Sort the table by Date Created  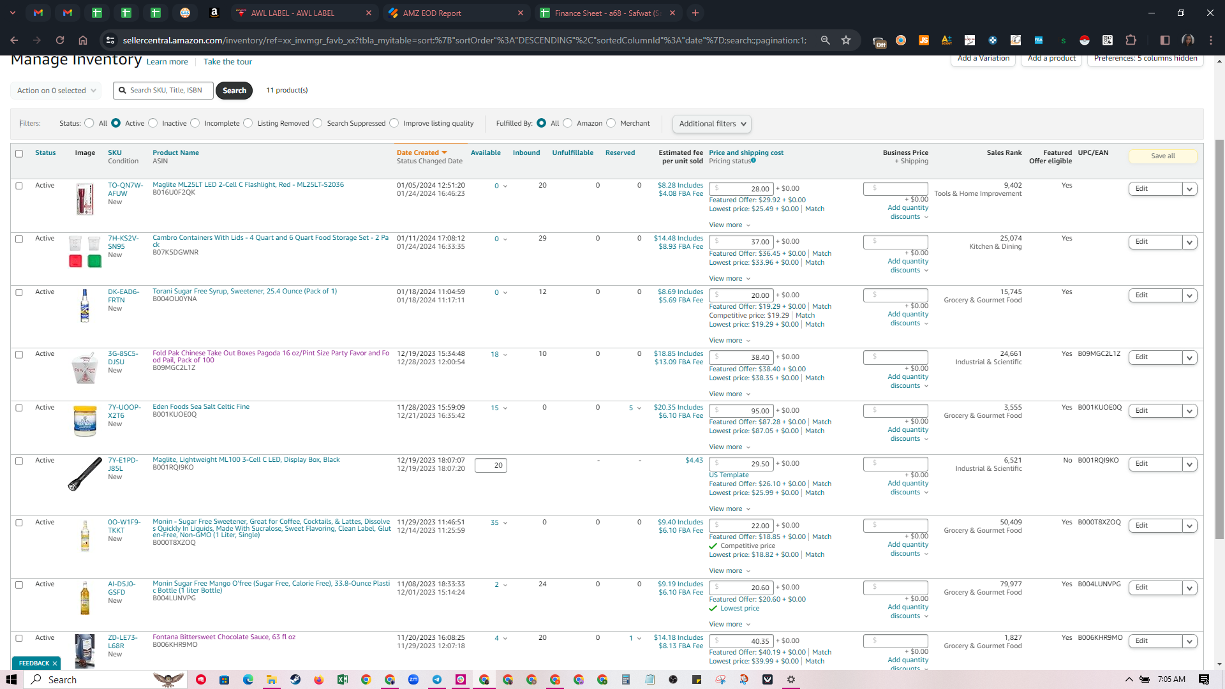coord(422,153)
